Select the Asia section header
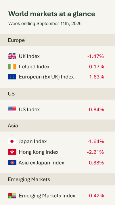This screenshot has width=115, height=208. tap(57, 125)
